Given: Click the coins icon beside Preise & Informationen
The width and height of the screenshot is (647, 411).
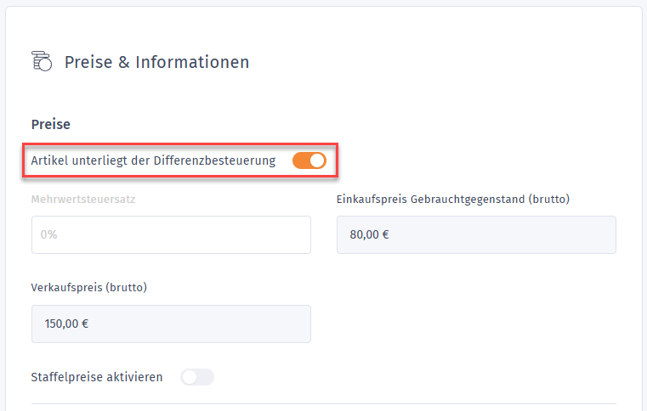Looking at the screenshot, I should click(42, 62).
